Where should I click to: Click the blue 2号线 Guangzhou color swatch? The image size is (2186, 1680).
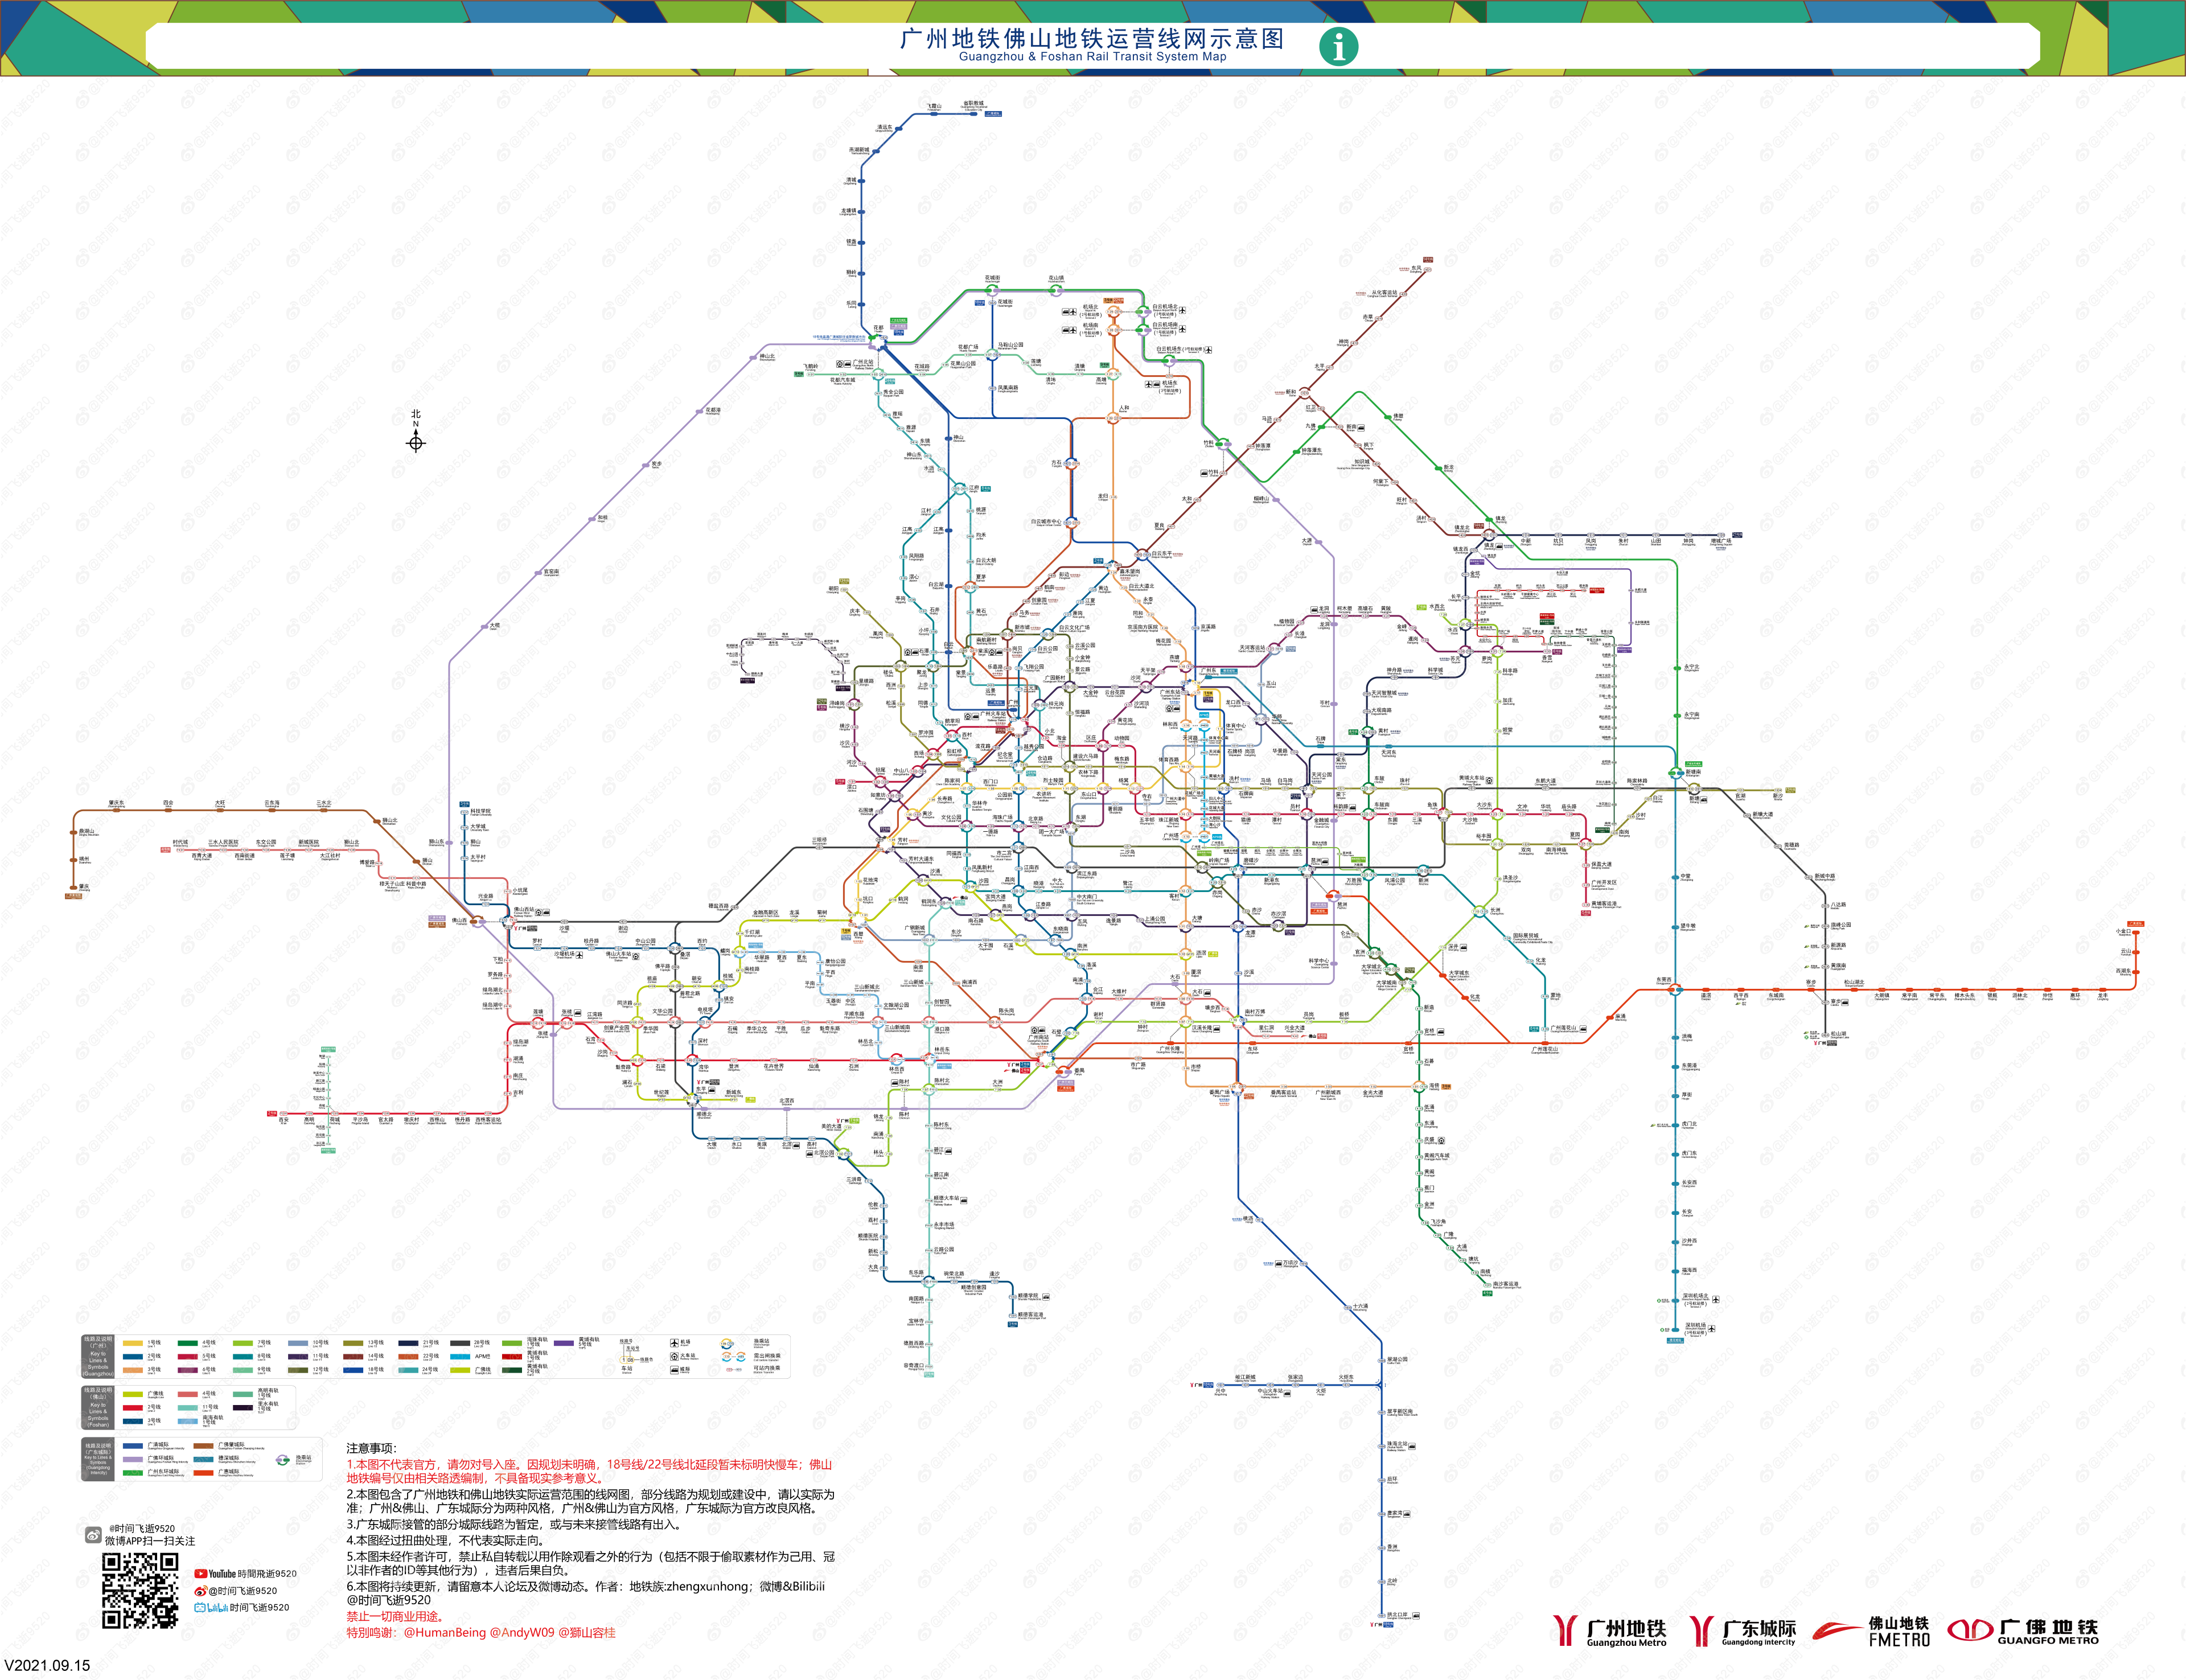pos(133,1357)
